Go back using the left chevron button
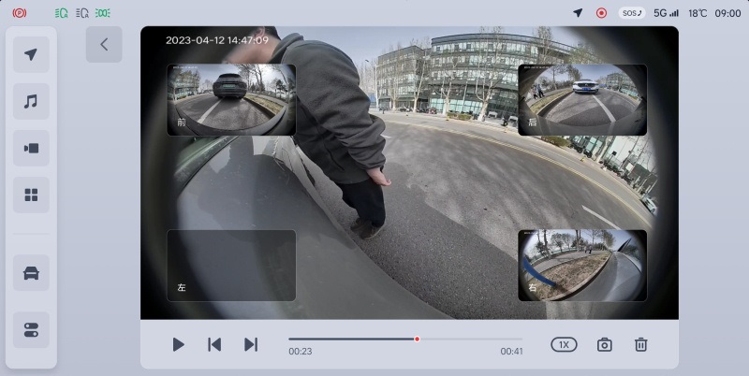The image size is (749, 376). click(104, 44)
